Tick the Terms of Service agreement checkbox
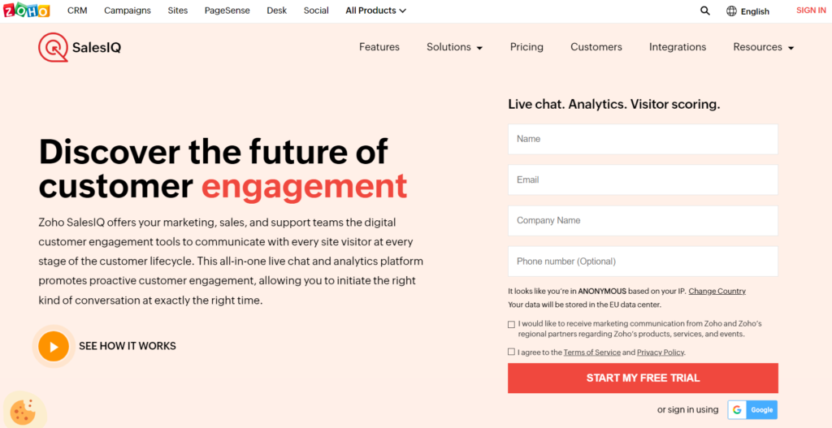This screenshot has width=832, height=428. tap(511, 352)
